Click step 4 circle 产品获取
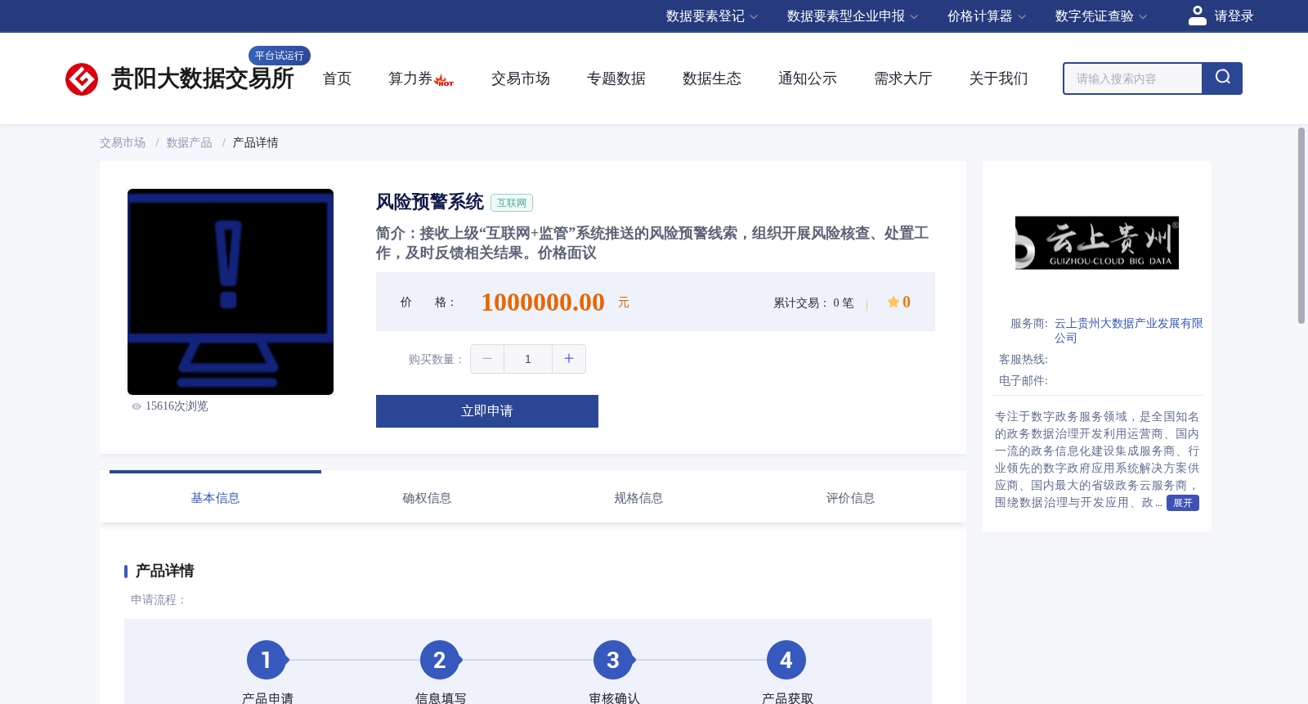Viewport: 1308px width, 704px height. (786, 660)
